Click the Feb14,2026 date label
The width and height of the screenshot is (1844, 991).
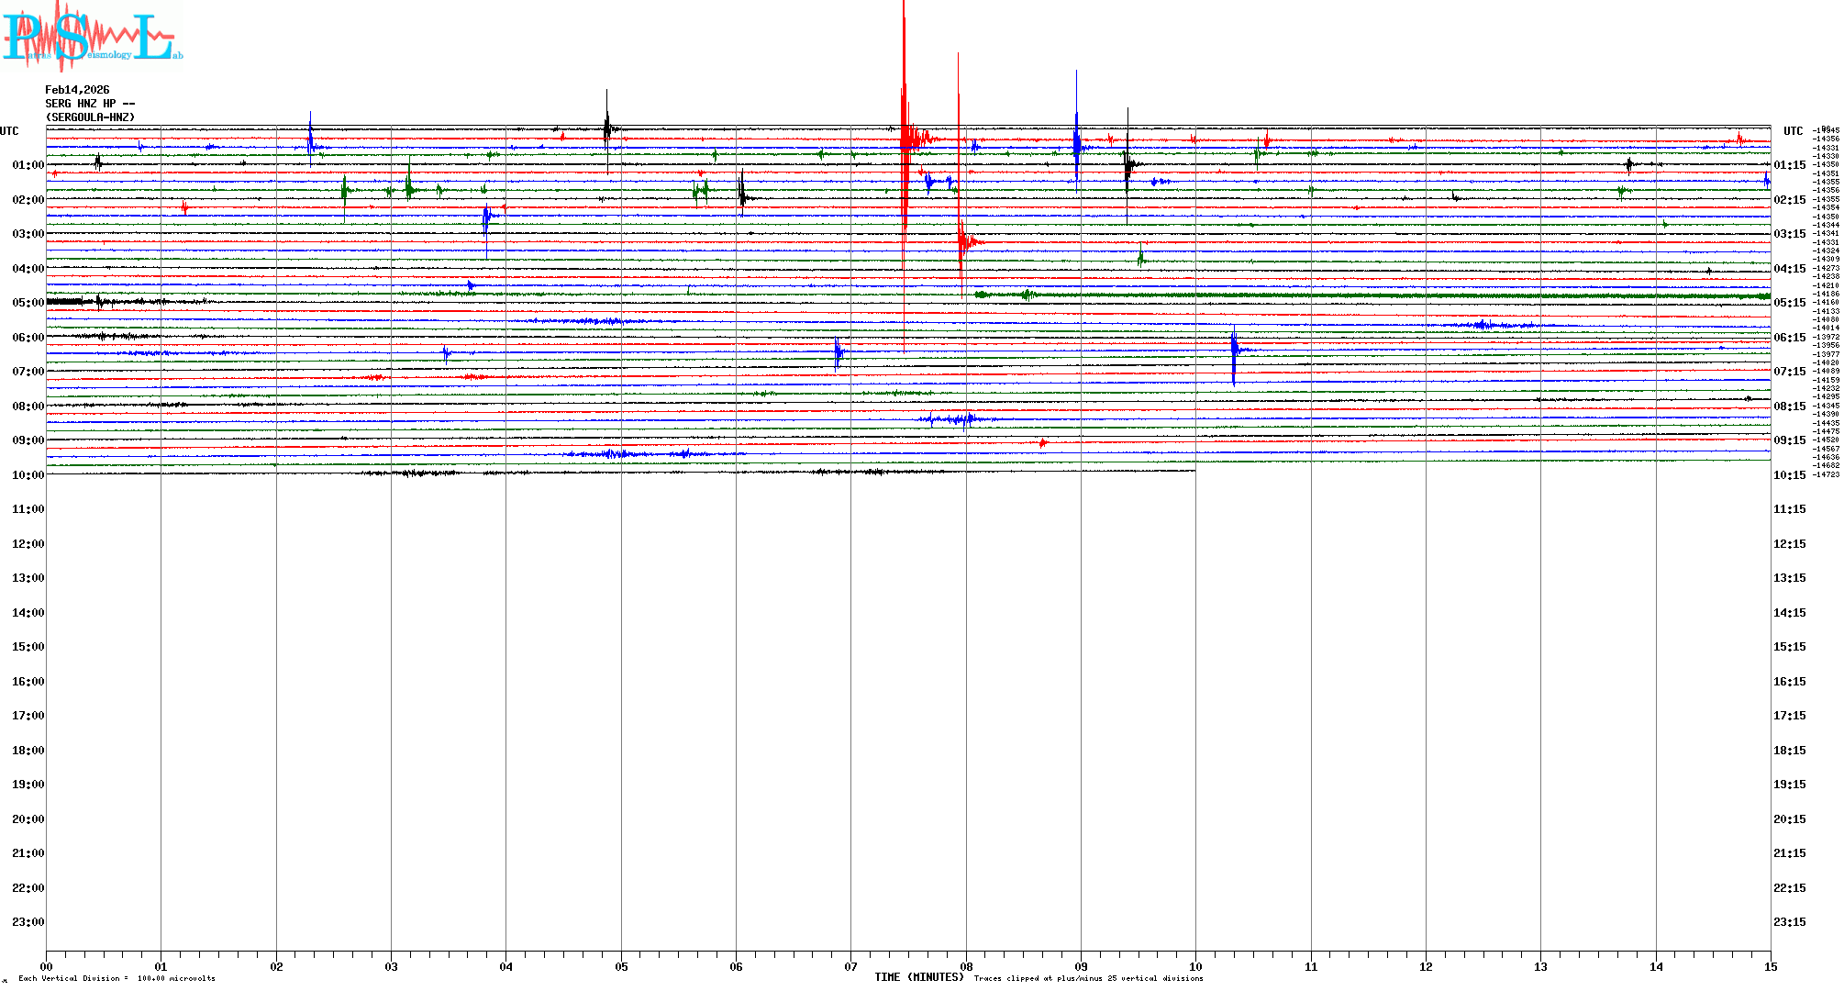(x=77, y=90)
